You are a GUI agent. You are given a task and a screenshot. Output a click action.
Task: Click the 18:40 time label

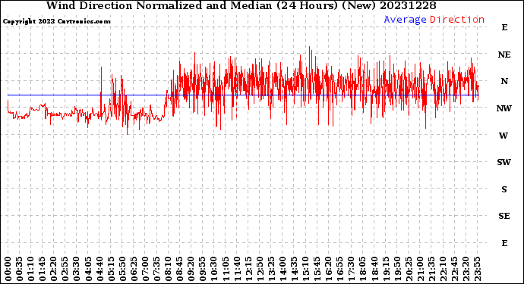pos(374,269)
